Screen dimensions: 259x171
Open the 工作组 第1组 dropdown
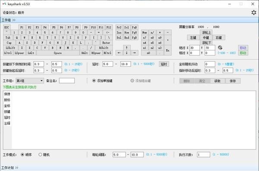coord(30,81)
